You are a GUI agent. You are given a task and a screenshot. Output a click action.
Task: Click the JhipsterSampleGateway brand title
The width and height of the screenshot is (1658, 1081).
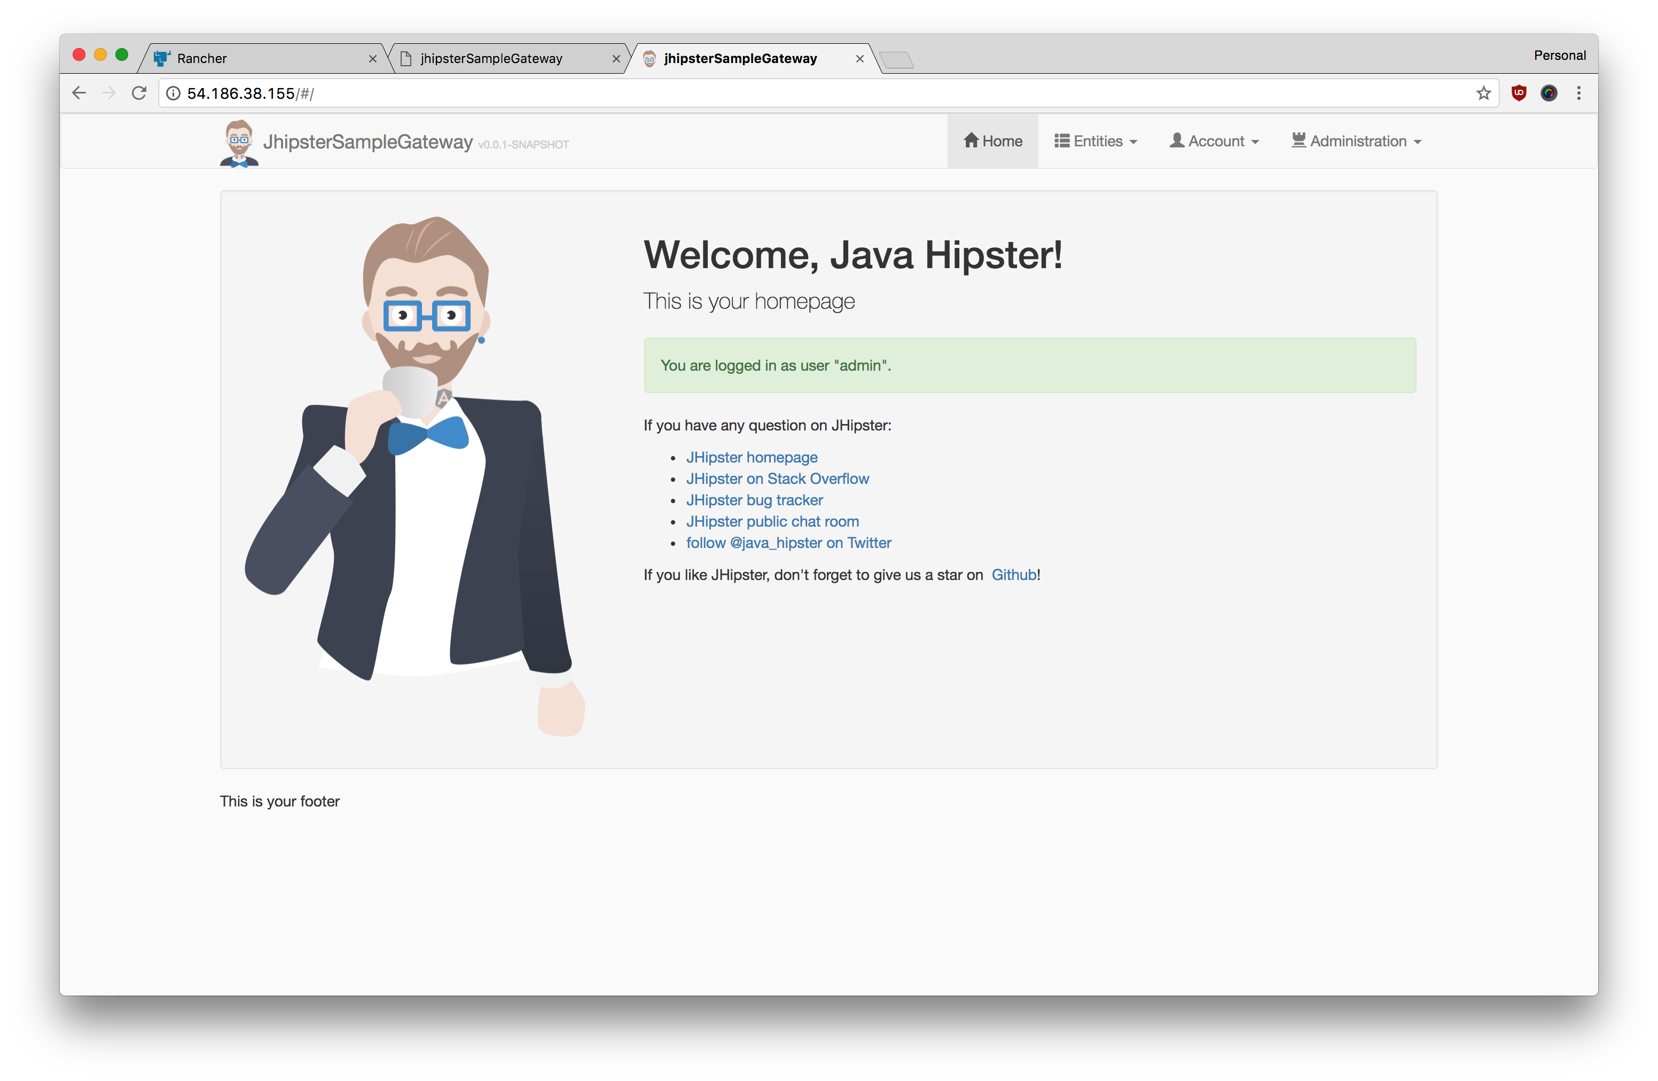click(368, 142)
